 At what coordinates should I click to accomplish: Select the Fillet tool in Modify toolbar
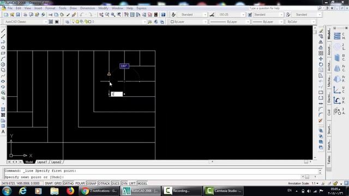tap(321, 115)
